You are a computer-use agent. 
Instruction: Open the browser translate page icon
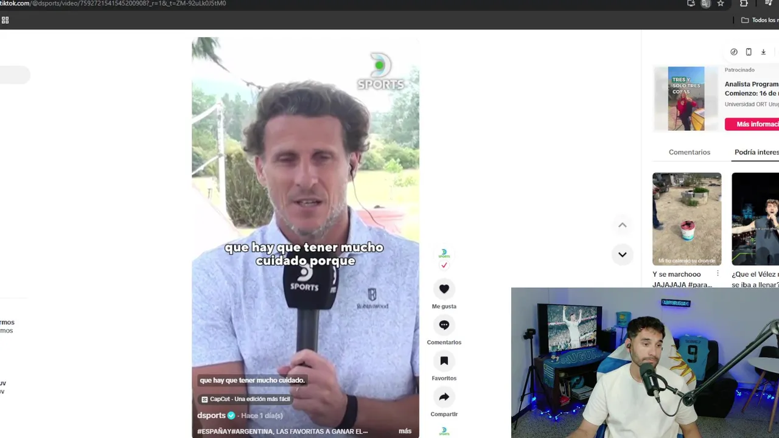point(705,4)
